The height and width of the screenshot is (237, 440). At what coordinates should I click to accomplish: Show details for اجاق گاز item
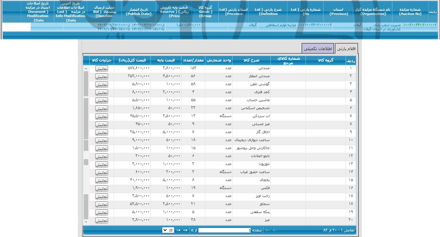click(101, 132)
